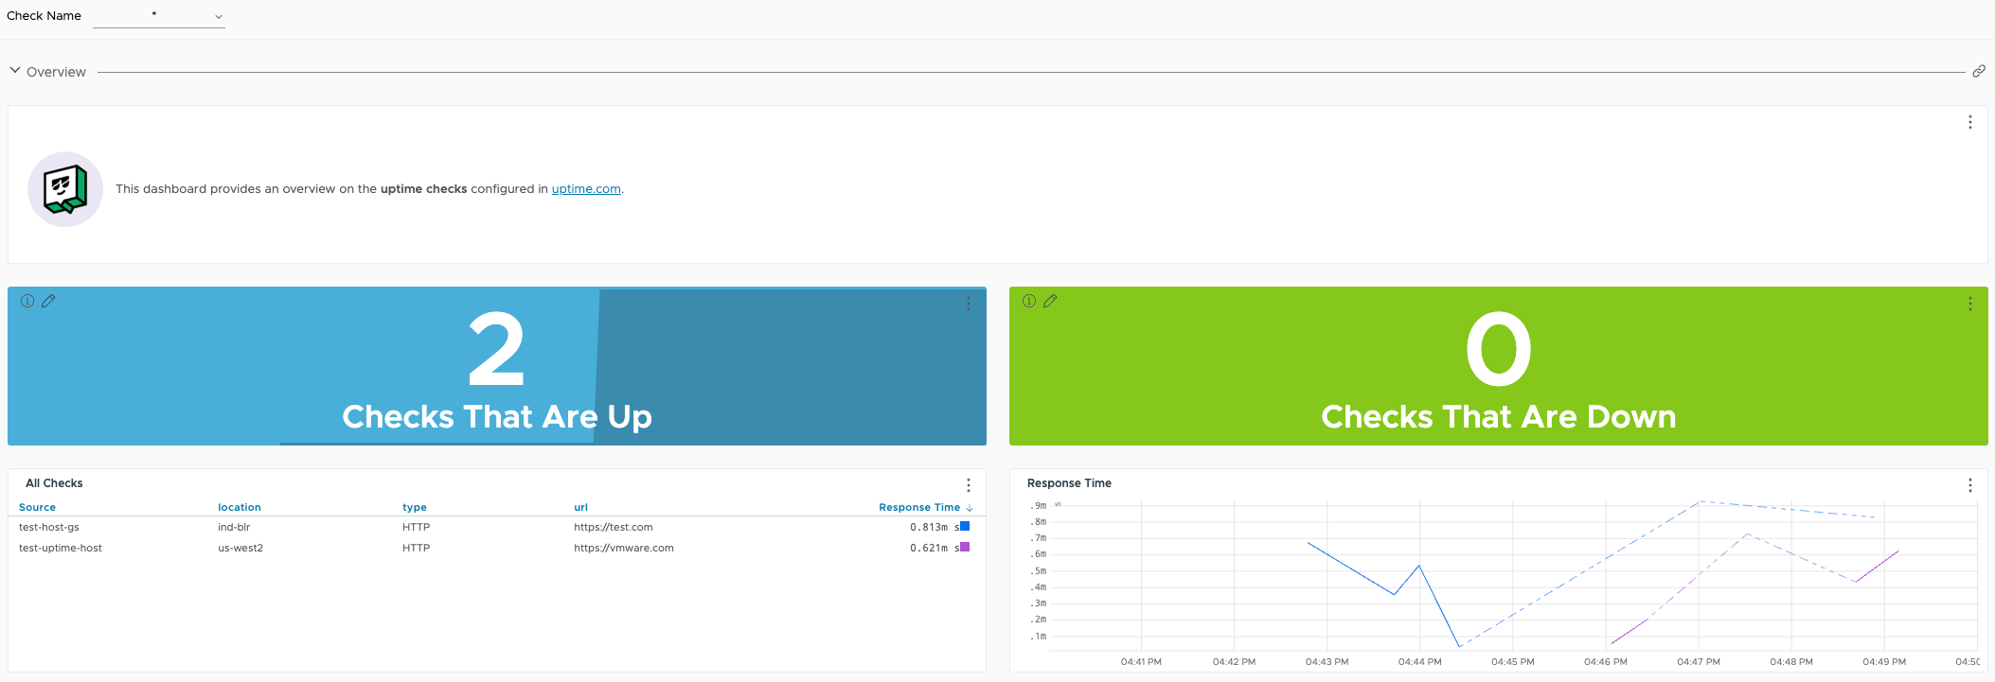Edit the Checks That Are Up chart
This screenshot has width=1995, height=682.
tap(48, 301)
